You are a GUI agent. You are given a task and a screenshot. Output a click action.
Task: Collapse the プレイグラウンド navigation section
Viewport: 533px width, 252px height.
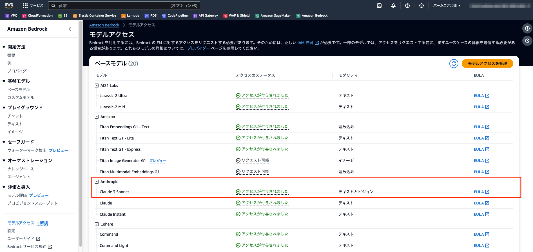tap(4, 108)
